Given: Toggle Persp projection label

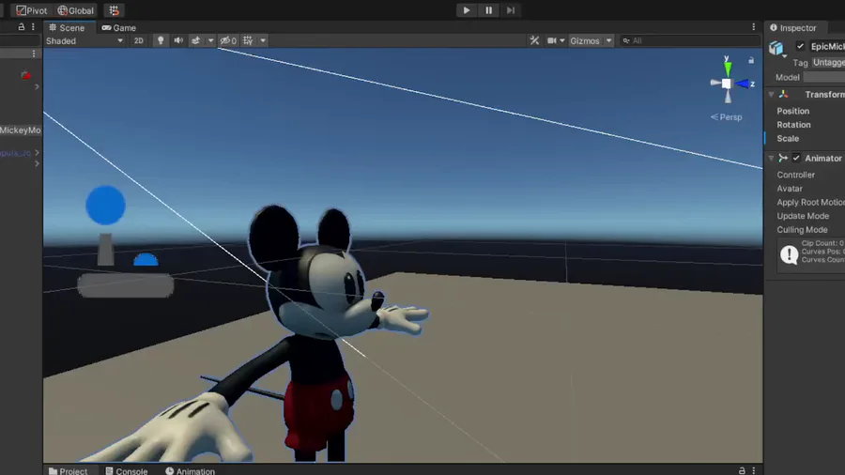Looking at the screenshot, I should pyautogui.click(x=727, y=116).
